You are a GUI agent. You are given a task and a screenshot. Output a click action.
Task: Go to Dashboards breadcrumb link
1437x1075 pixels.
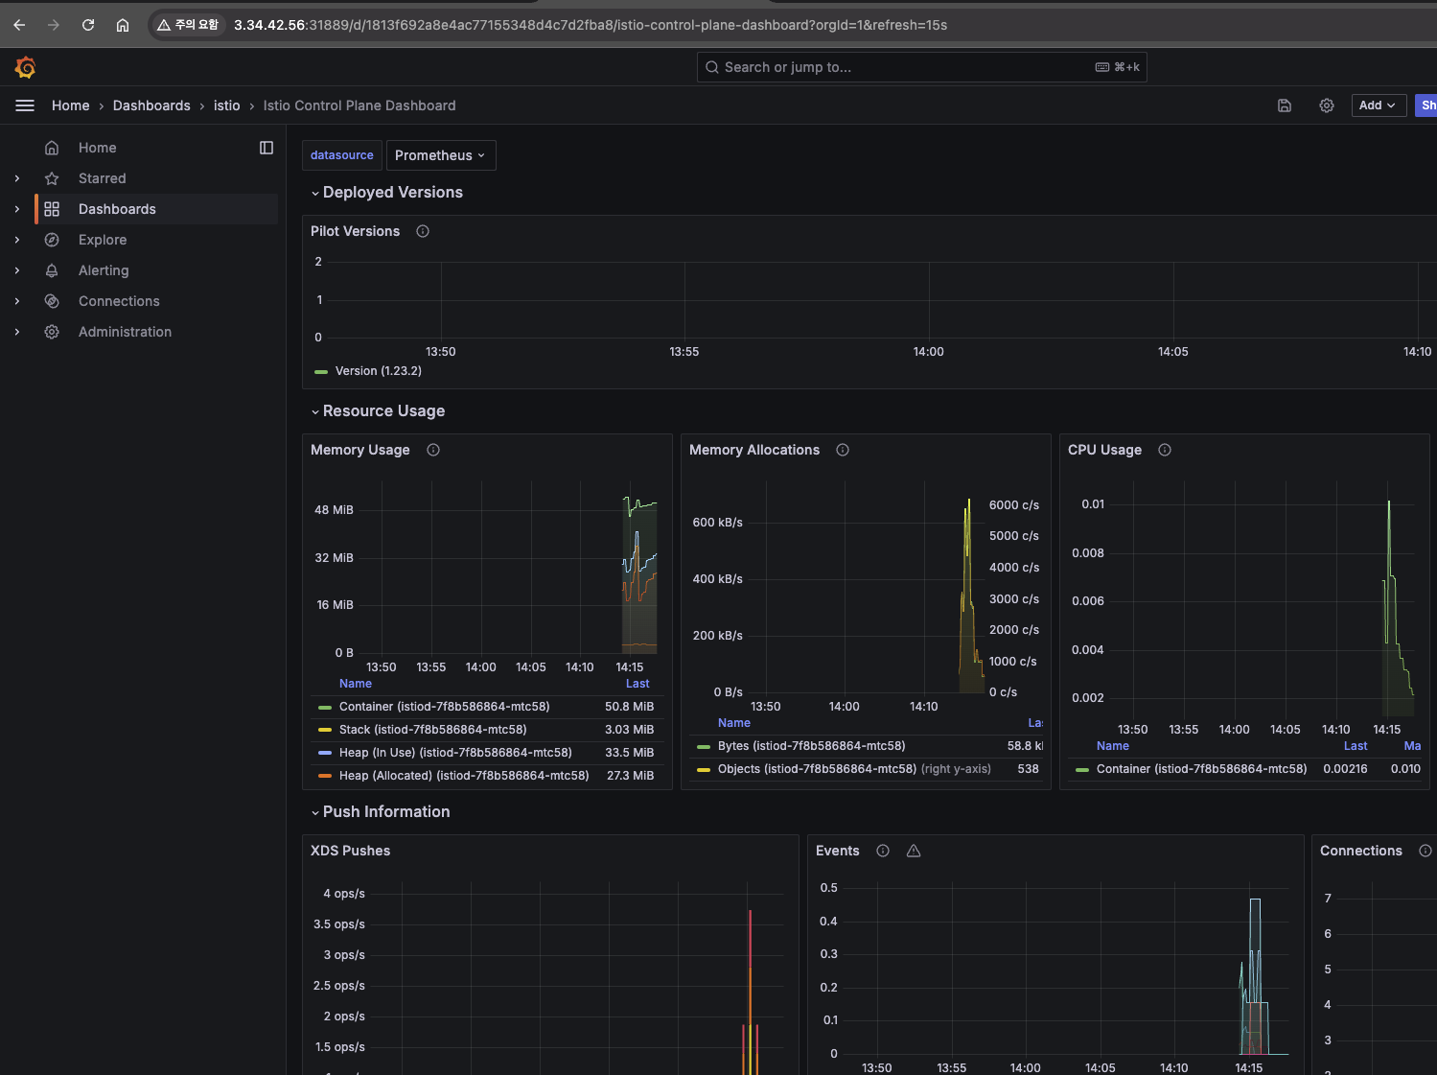151,105
